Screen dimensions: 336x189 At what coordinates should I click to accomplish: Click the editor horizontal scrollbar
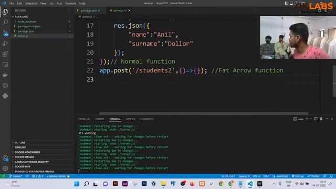tap(204, 113)
